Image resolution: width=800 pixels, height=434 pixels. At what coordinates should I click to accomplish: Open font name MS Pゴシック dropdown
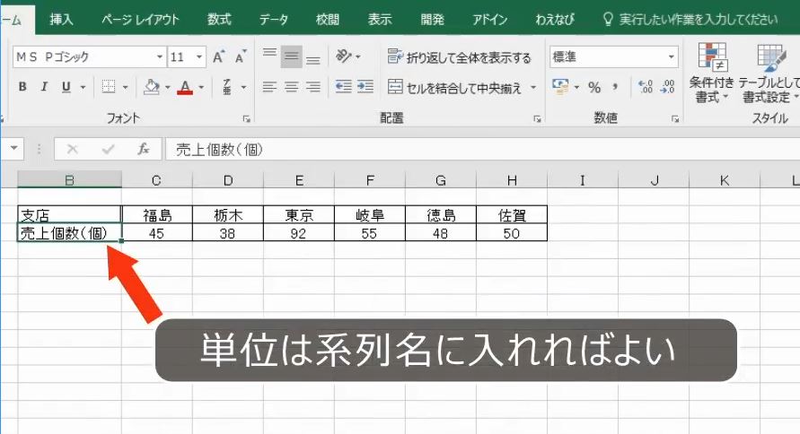point(160,57)
